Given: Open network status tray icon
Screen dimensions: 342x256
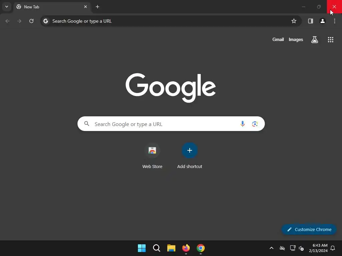Looking at the screenshot, I should pos(293,248).
